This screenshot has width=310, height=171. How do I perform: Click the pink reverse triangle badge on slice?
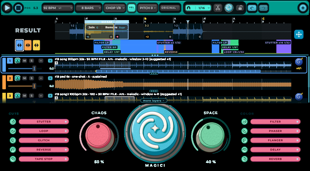coord(117,37)
